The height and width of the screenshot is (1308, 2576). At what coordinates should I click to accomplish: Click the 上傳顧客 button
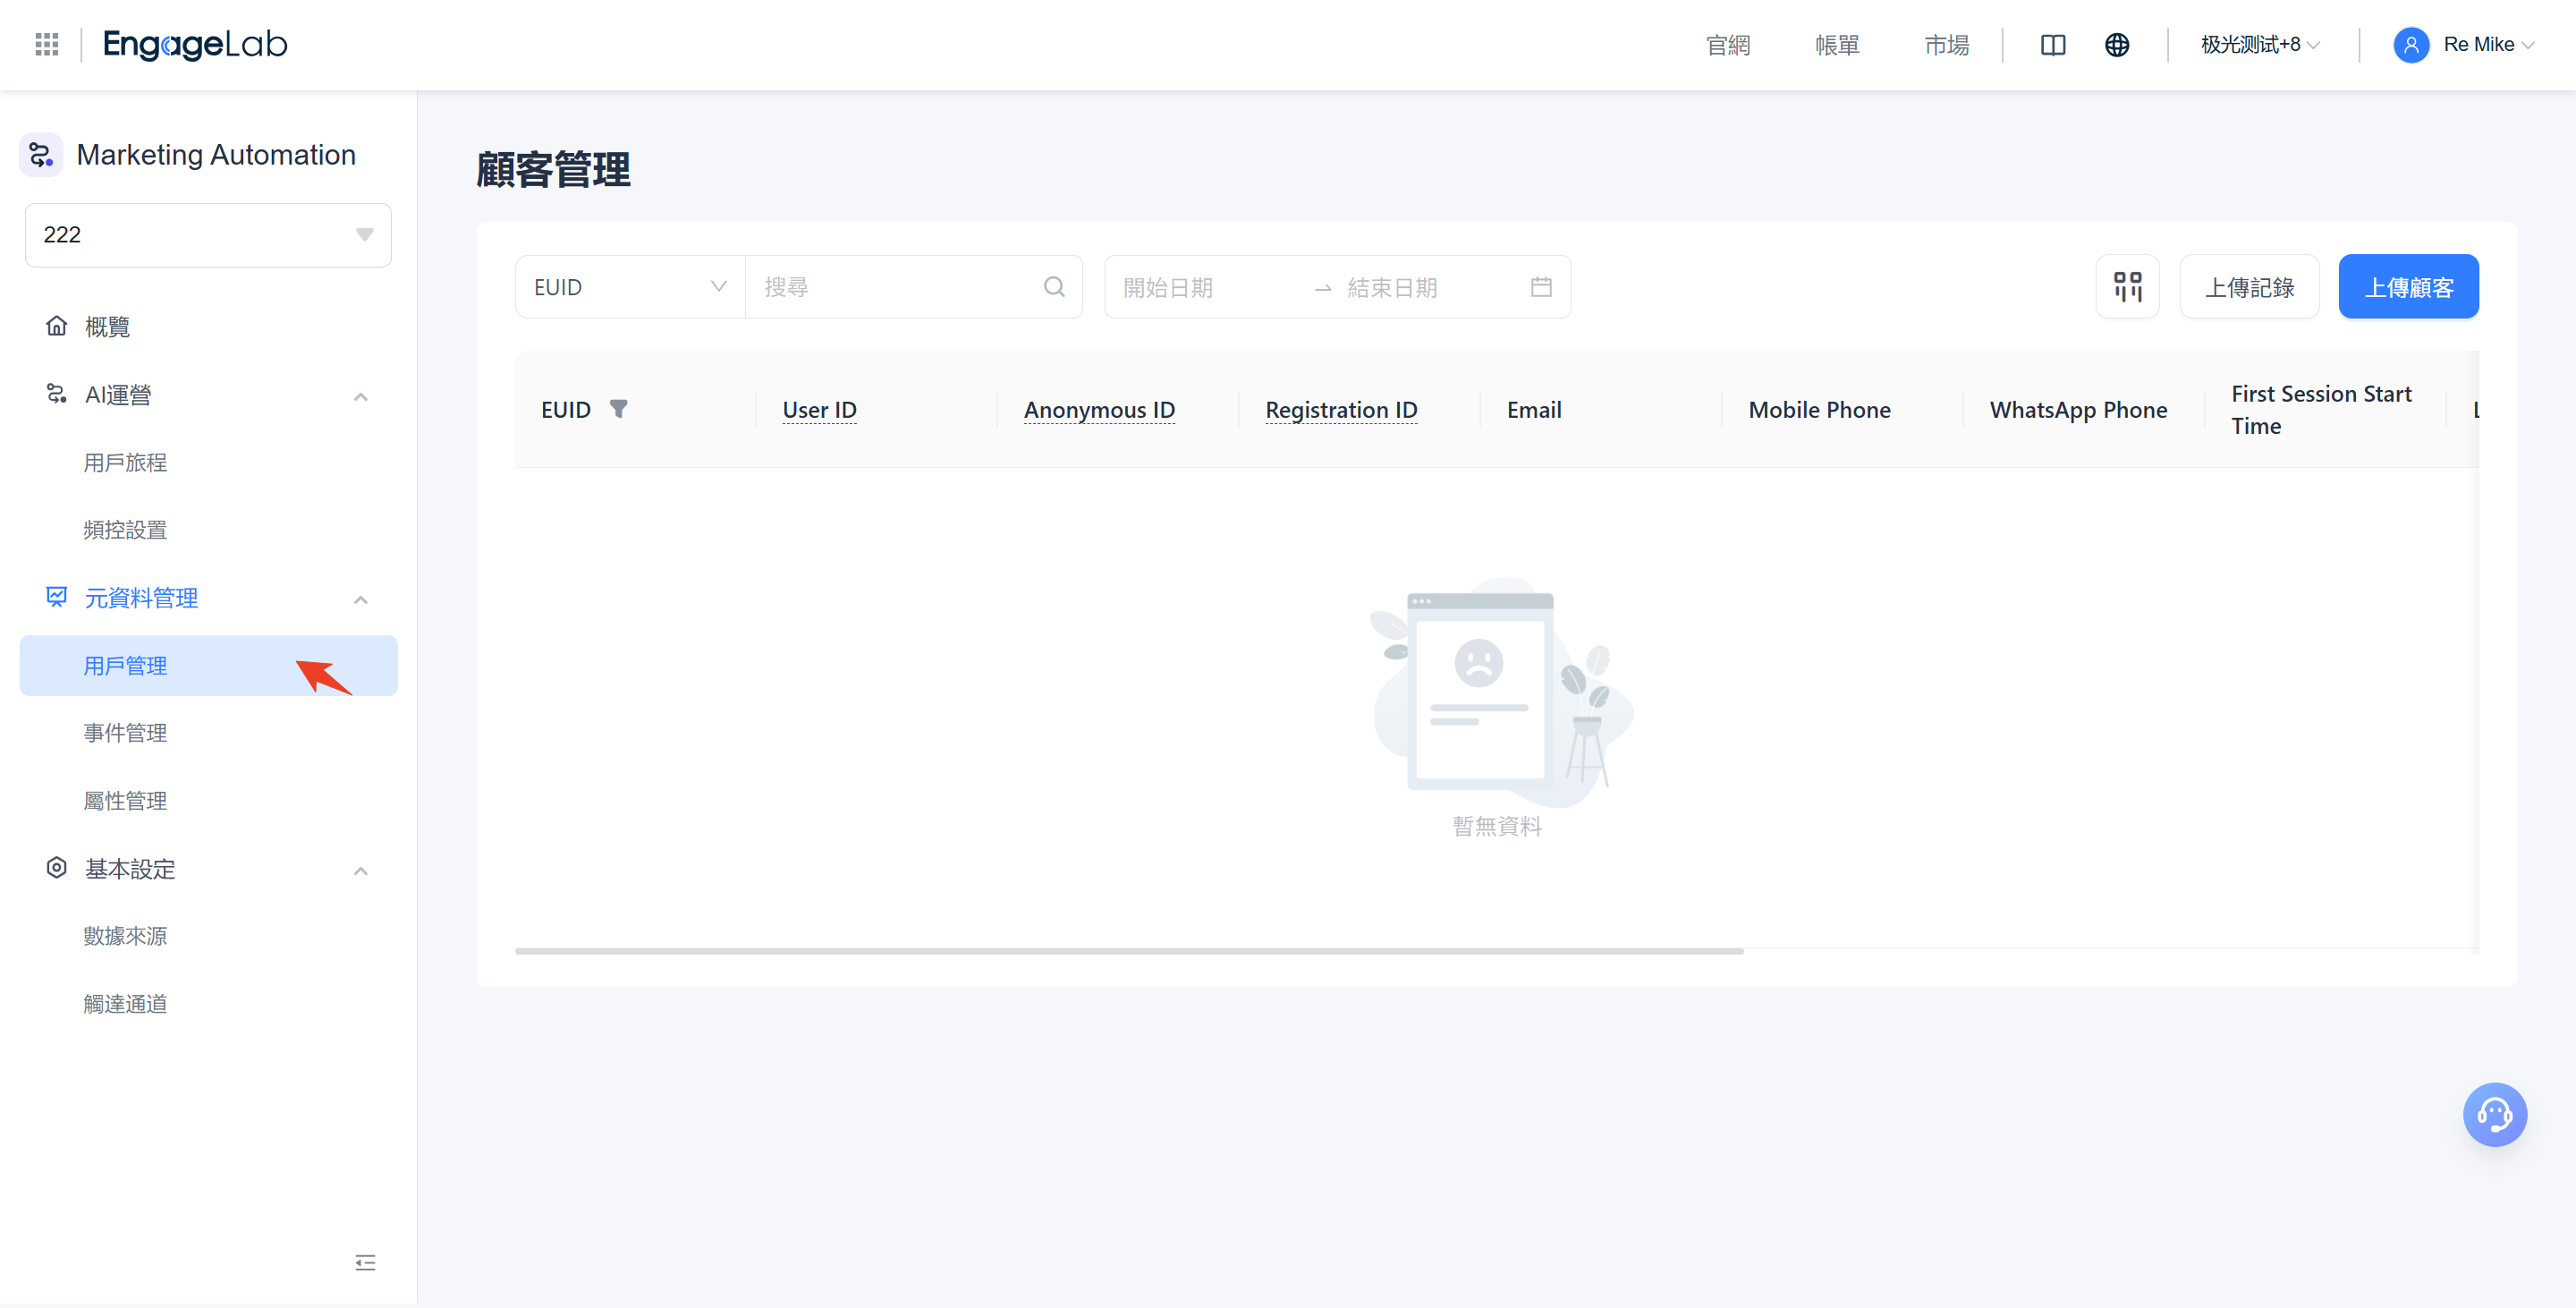point(2408,287)
